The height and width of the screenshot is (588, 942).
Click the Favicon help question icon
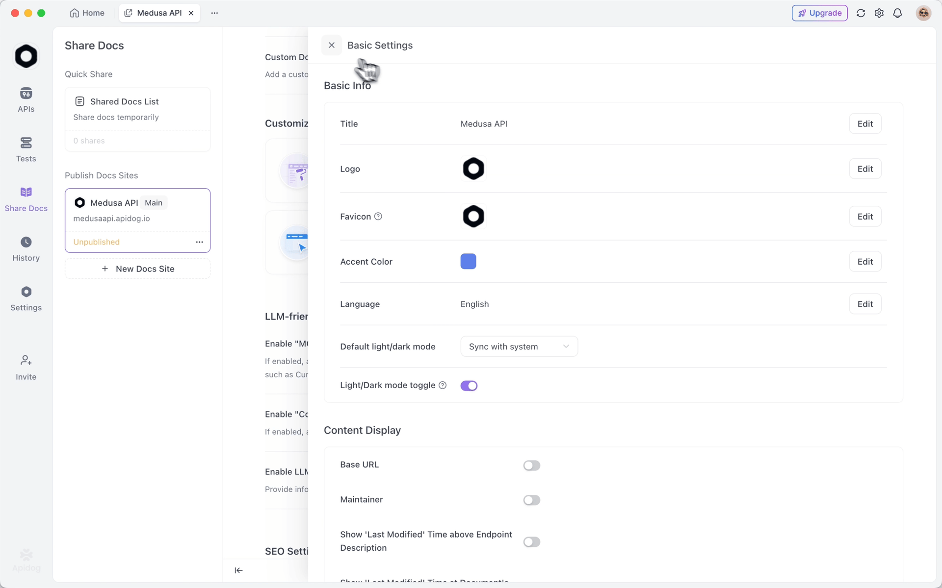(x=378, y=217)
